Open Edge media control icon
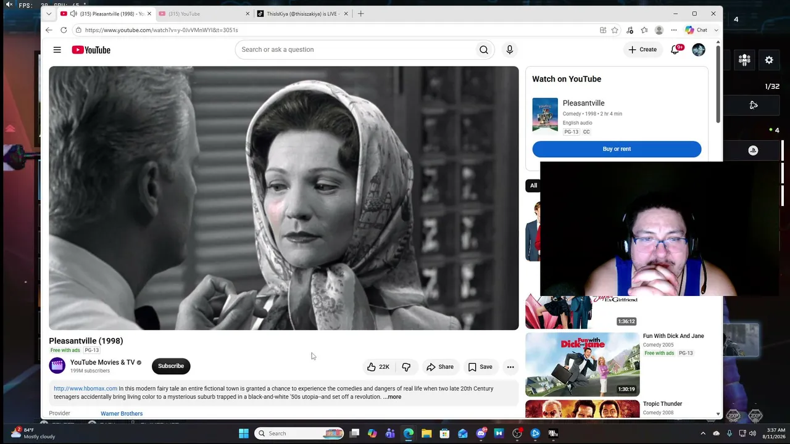Image resolution: width=790 pixels, height=444 pixels. (x=630, y=30)
